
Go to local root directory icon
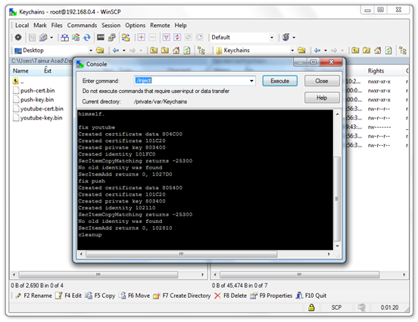point(165,50)
